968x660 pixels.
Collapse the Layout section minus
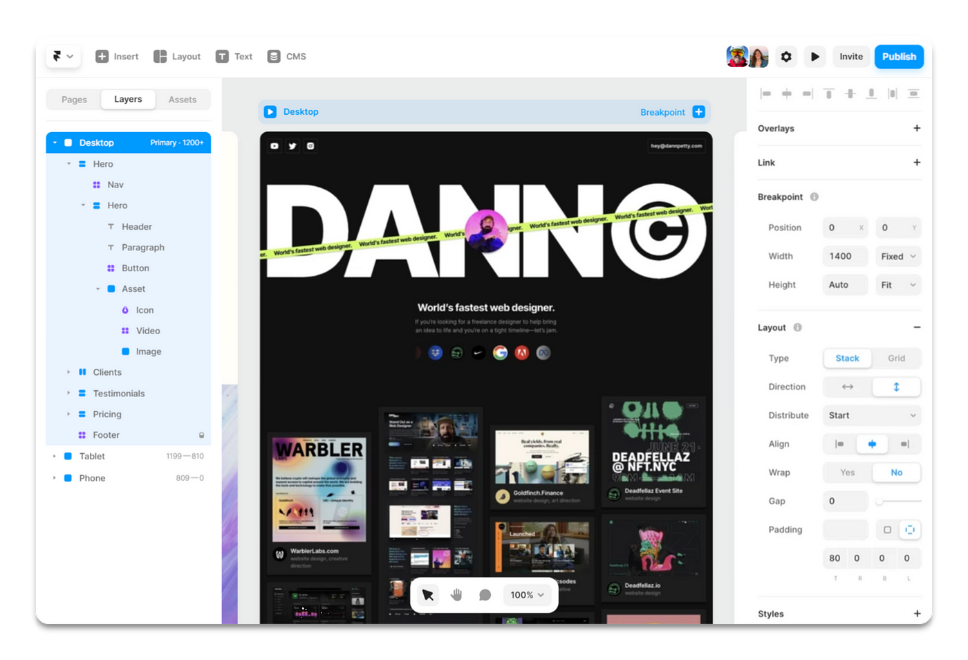(x=917, y=327)
